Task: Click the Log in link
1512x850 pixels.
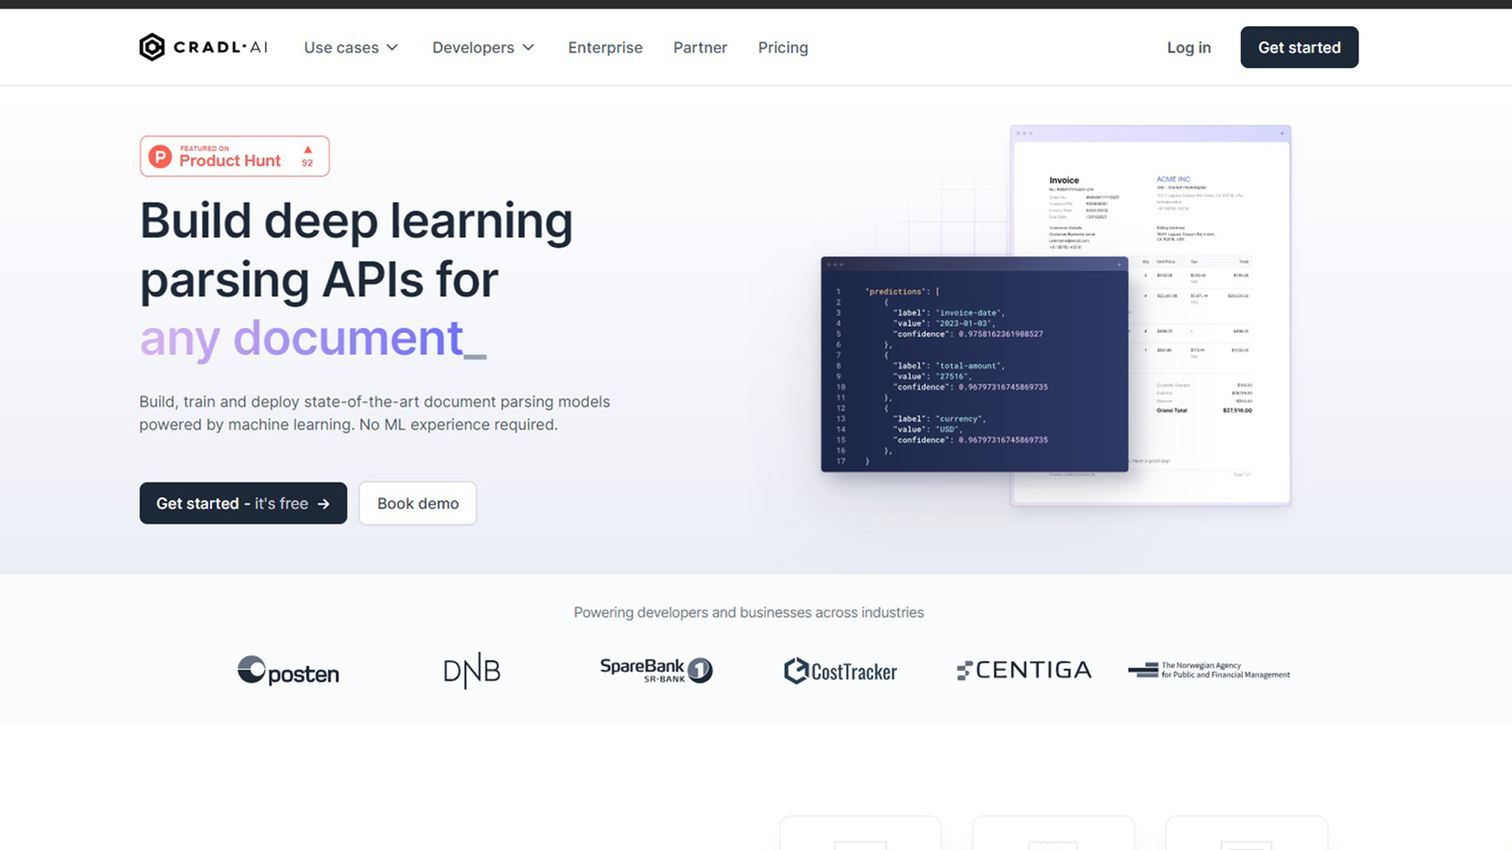Action: (1188, 47)
